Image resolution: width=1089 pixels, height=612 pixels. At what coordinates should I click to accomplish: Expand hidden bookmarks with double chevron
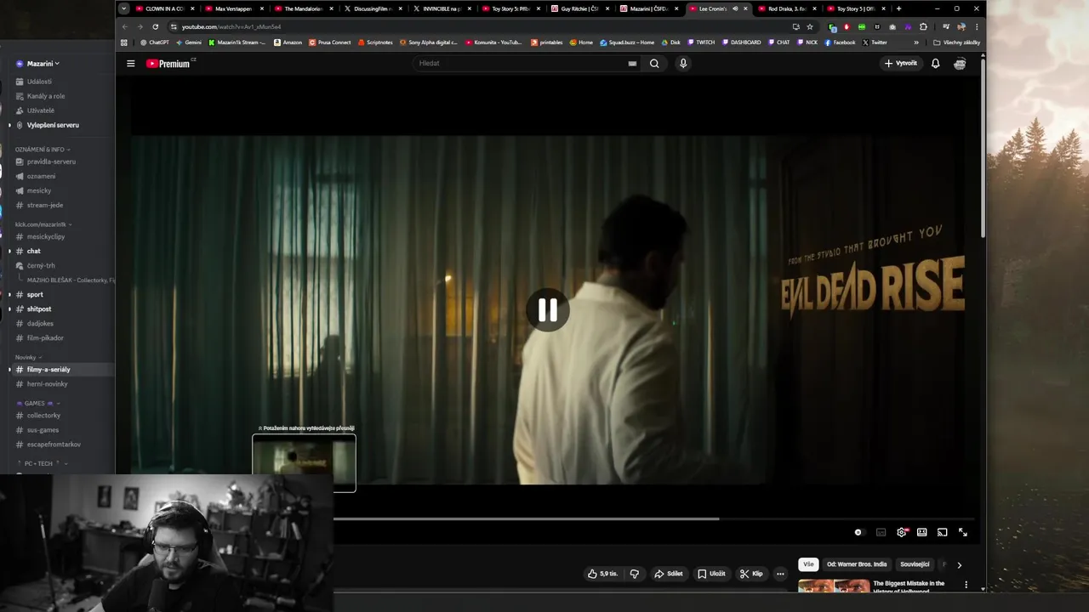(x=916, y=42)
